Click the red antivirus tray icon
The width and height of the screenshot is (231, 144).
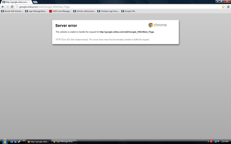211,141
